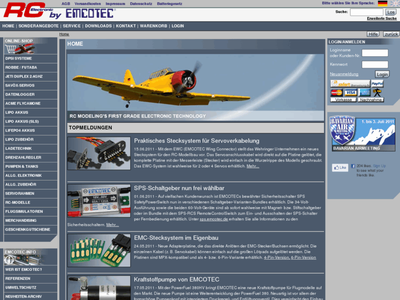400x300 pixels.
Task: Open JETI DUPLEX 2.4GHZ category
Action: click(31, 77)
